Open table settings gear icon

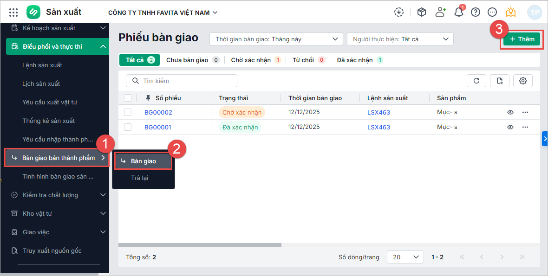(x=523, y=81)
